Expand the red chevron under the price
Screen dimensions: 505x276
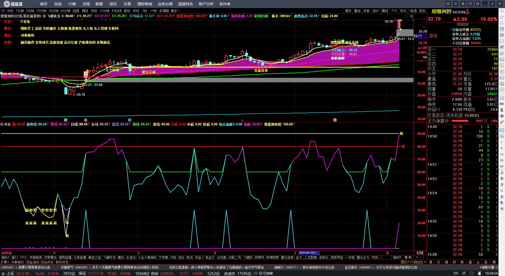462,24
